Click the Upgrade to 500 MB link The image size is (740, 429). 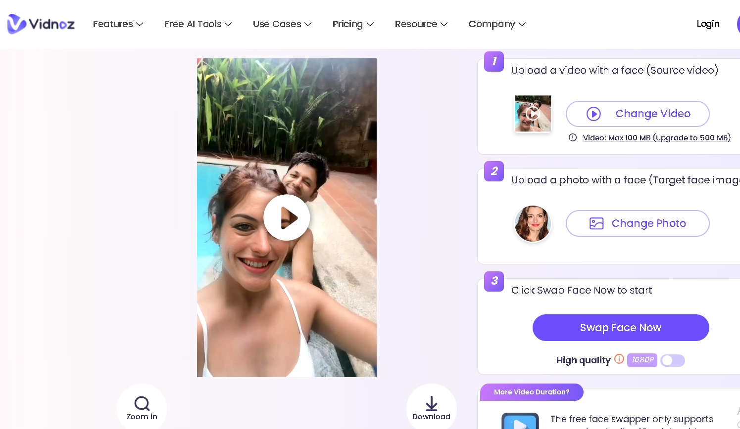[x=691, y=138]
